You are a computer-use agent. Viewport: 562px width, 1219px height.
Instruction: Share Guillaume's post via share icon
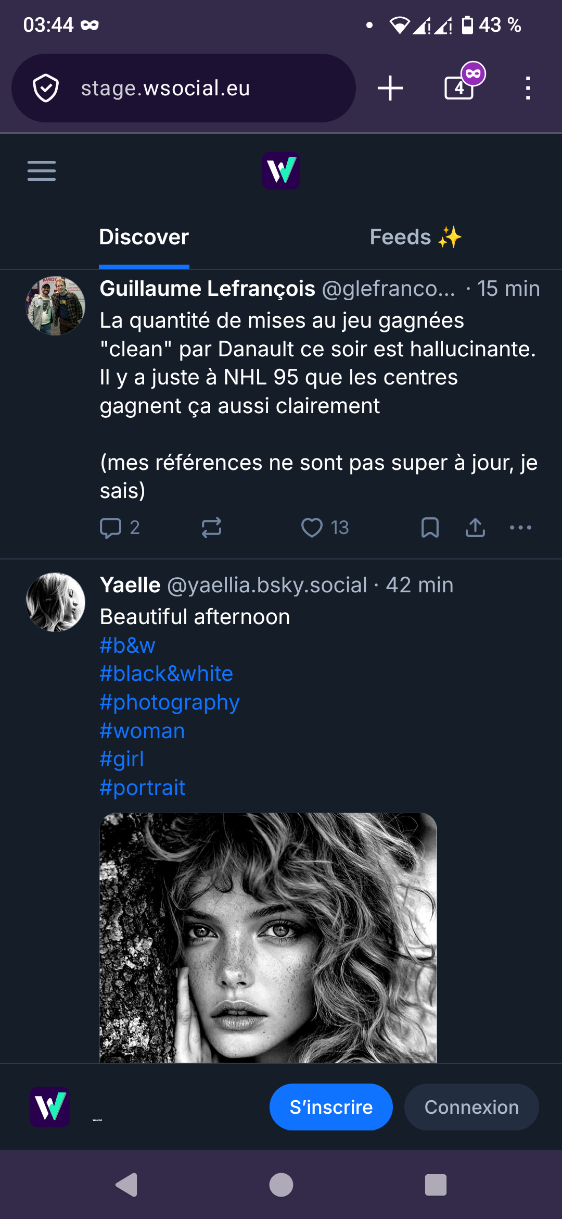(x=475, y=528)
